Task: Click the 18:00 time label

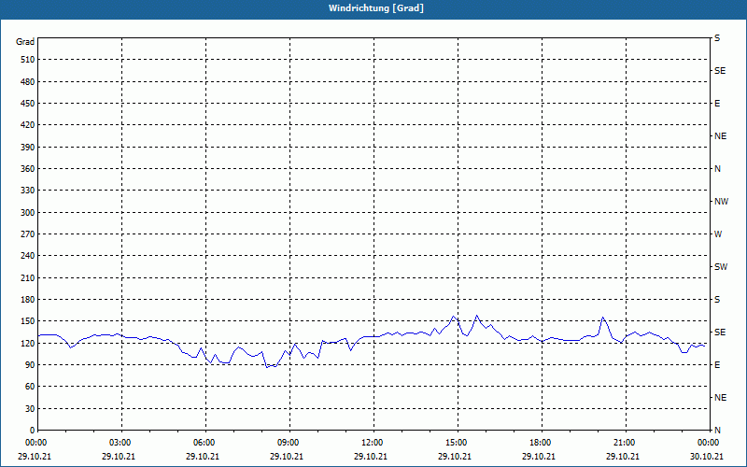Action: click(x=541, y=443)
